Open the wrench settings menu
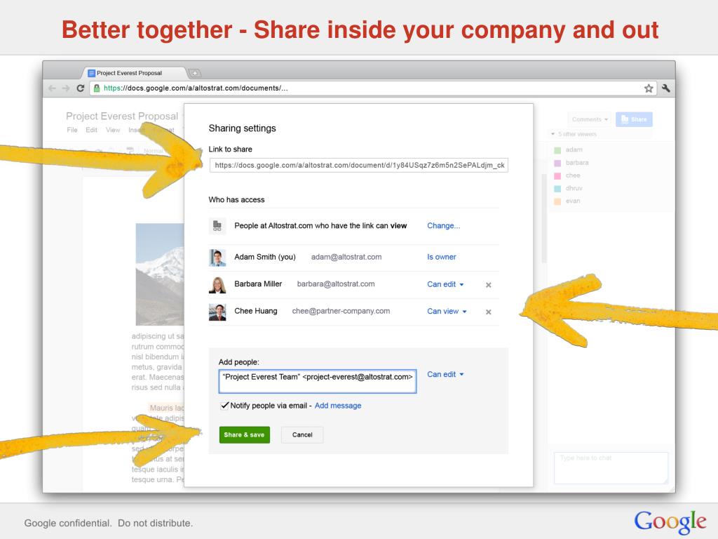 click(x=666, y=88)
